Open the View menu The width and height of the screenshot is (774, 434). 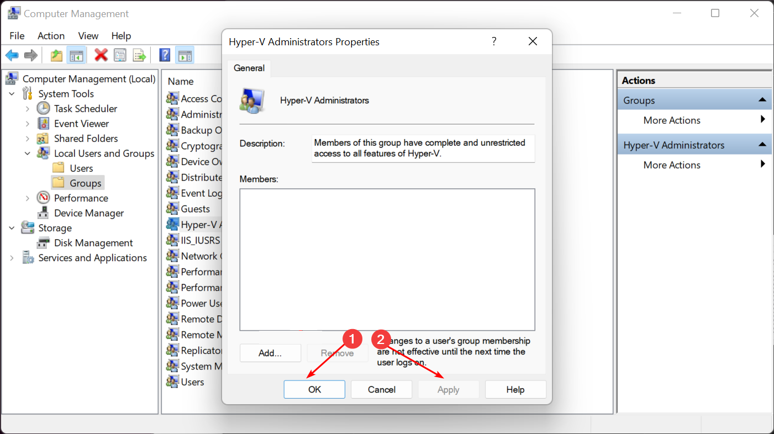(x=88, y=35)
